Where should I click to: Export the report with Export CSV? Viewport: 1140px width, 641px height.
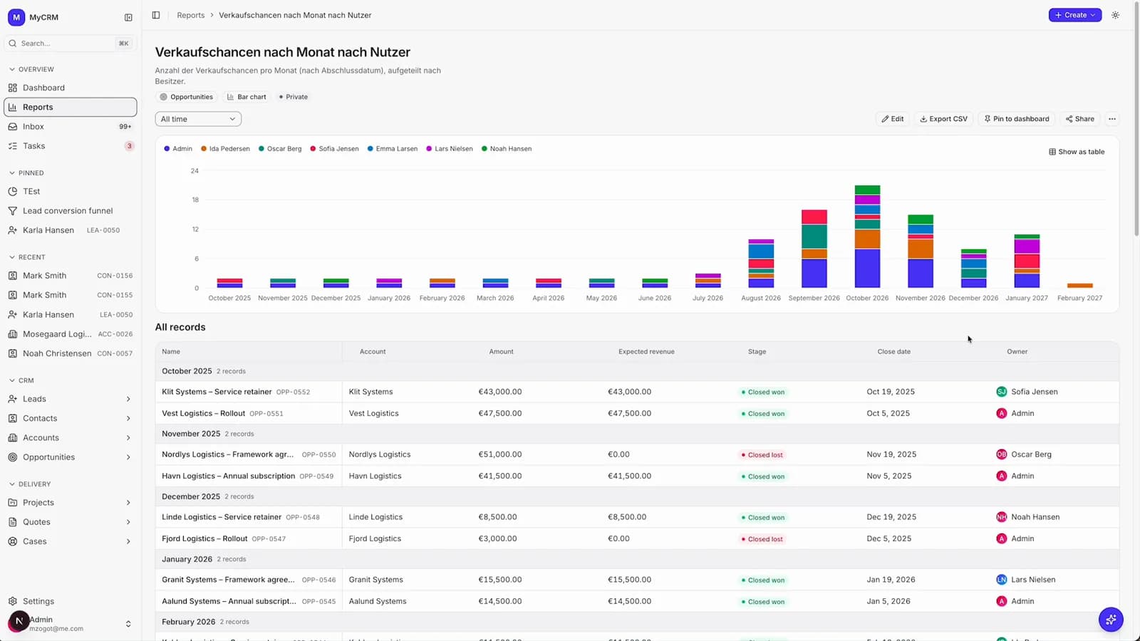(x=944, y=119)
